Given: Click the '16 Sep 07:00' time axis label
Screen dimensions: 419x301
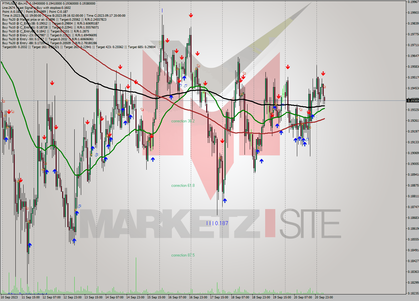Looking at the screenshot, I should coord(177,297).
